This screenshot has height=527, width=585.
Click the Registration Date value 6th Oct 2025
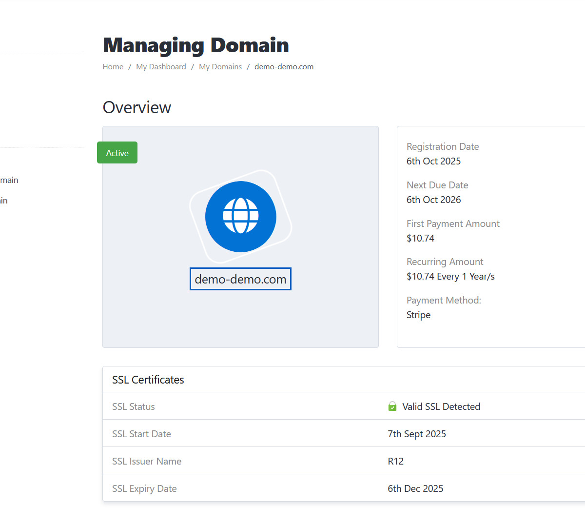(x=433, y=161)
